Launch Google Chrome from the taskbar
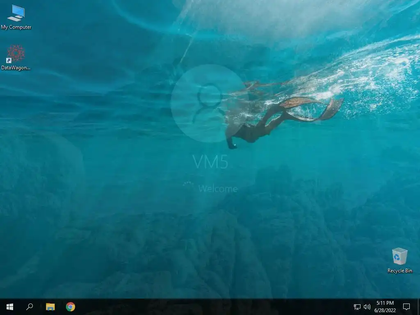 (x=71, y=307)
